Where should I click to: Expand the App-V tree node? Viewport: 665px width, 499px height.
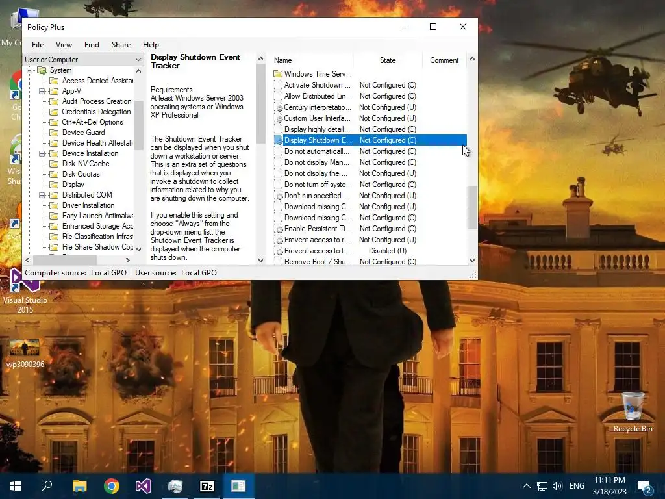pos(42,91)
